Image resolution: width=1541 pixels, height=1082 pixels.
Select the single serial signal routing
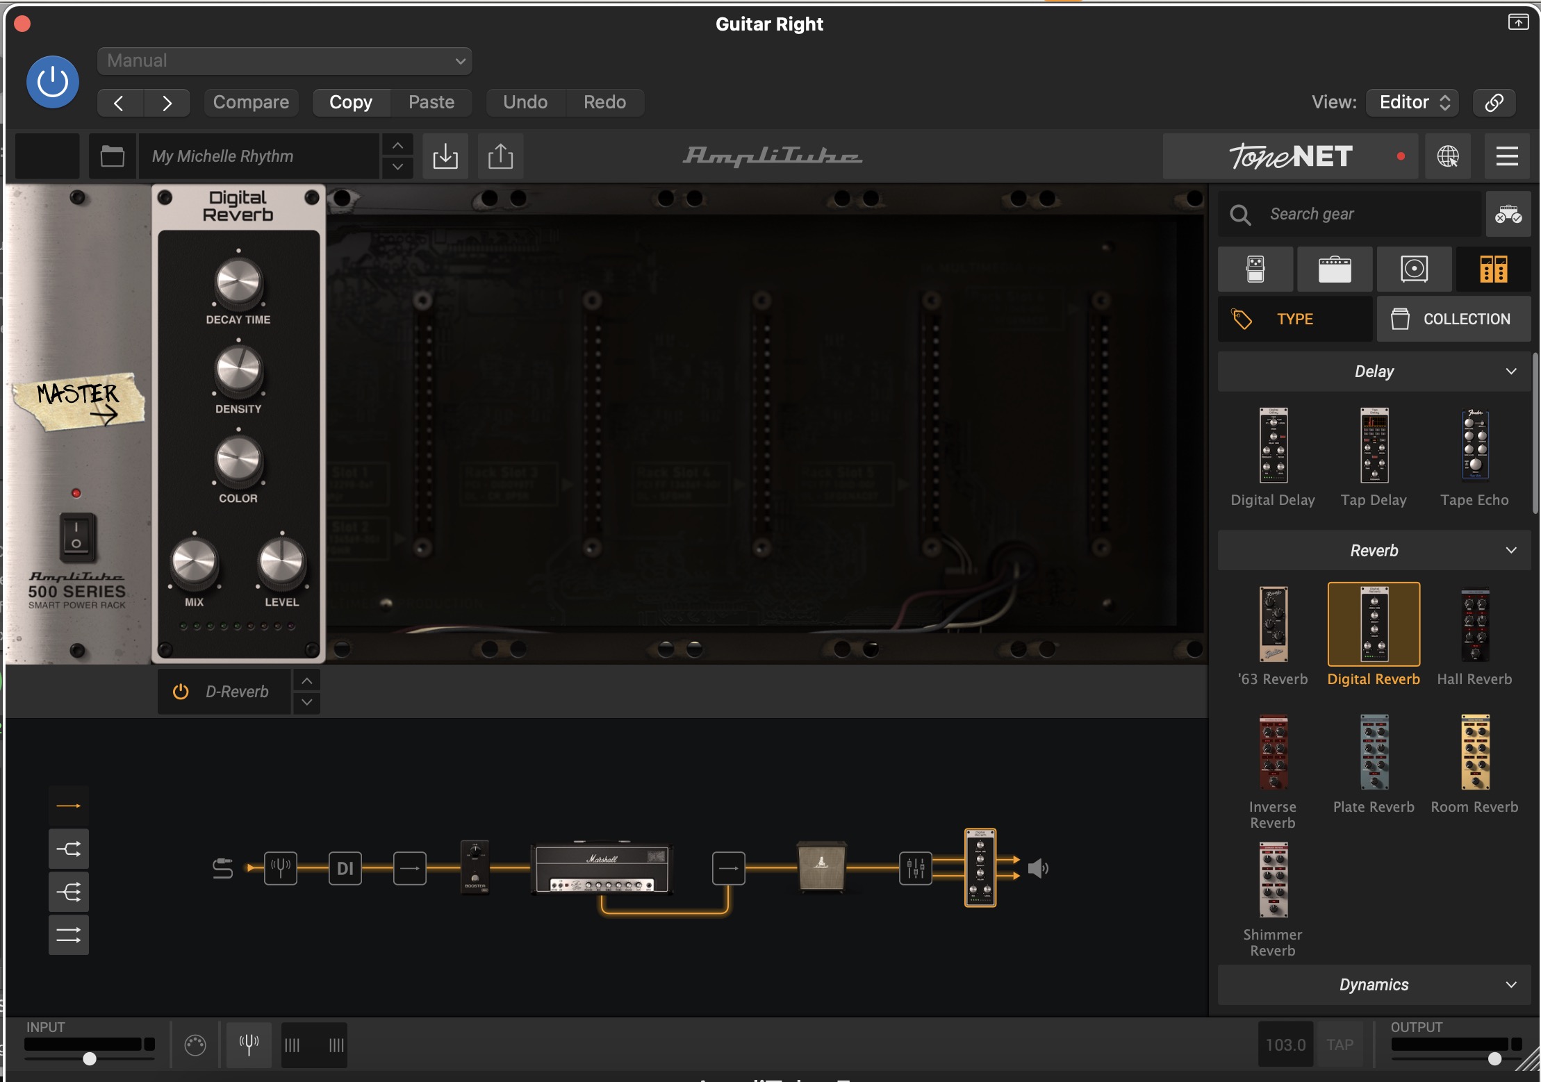coord(68,806)
